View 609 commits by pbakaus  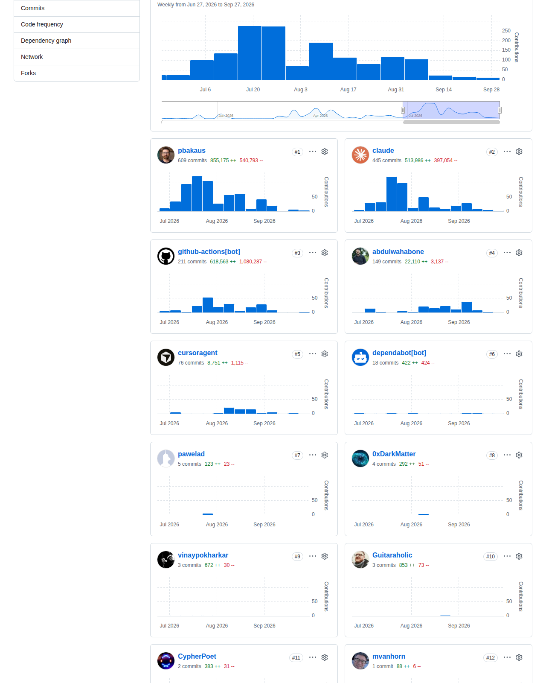pyautogui.click(x=192, y=161)
